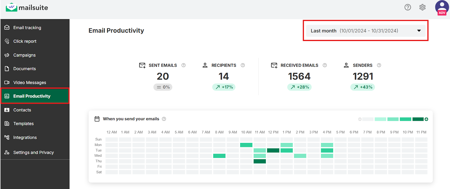Image resolution: width=450 pixels, height=189 pixels.
Task: Open the Templates page
Action: click(23, 124)
